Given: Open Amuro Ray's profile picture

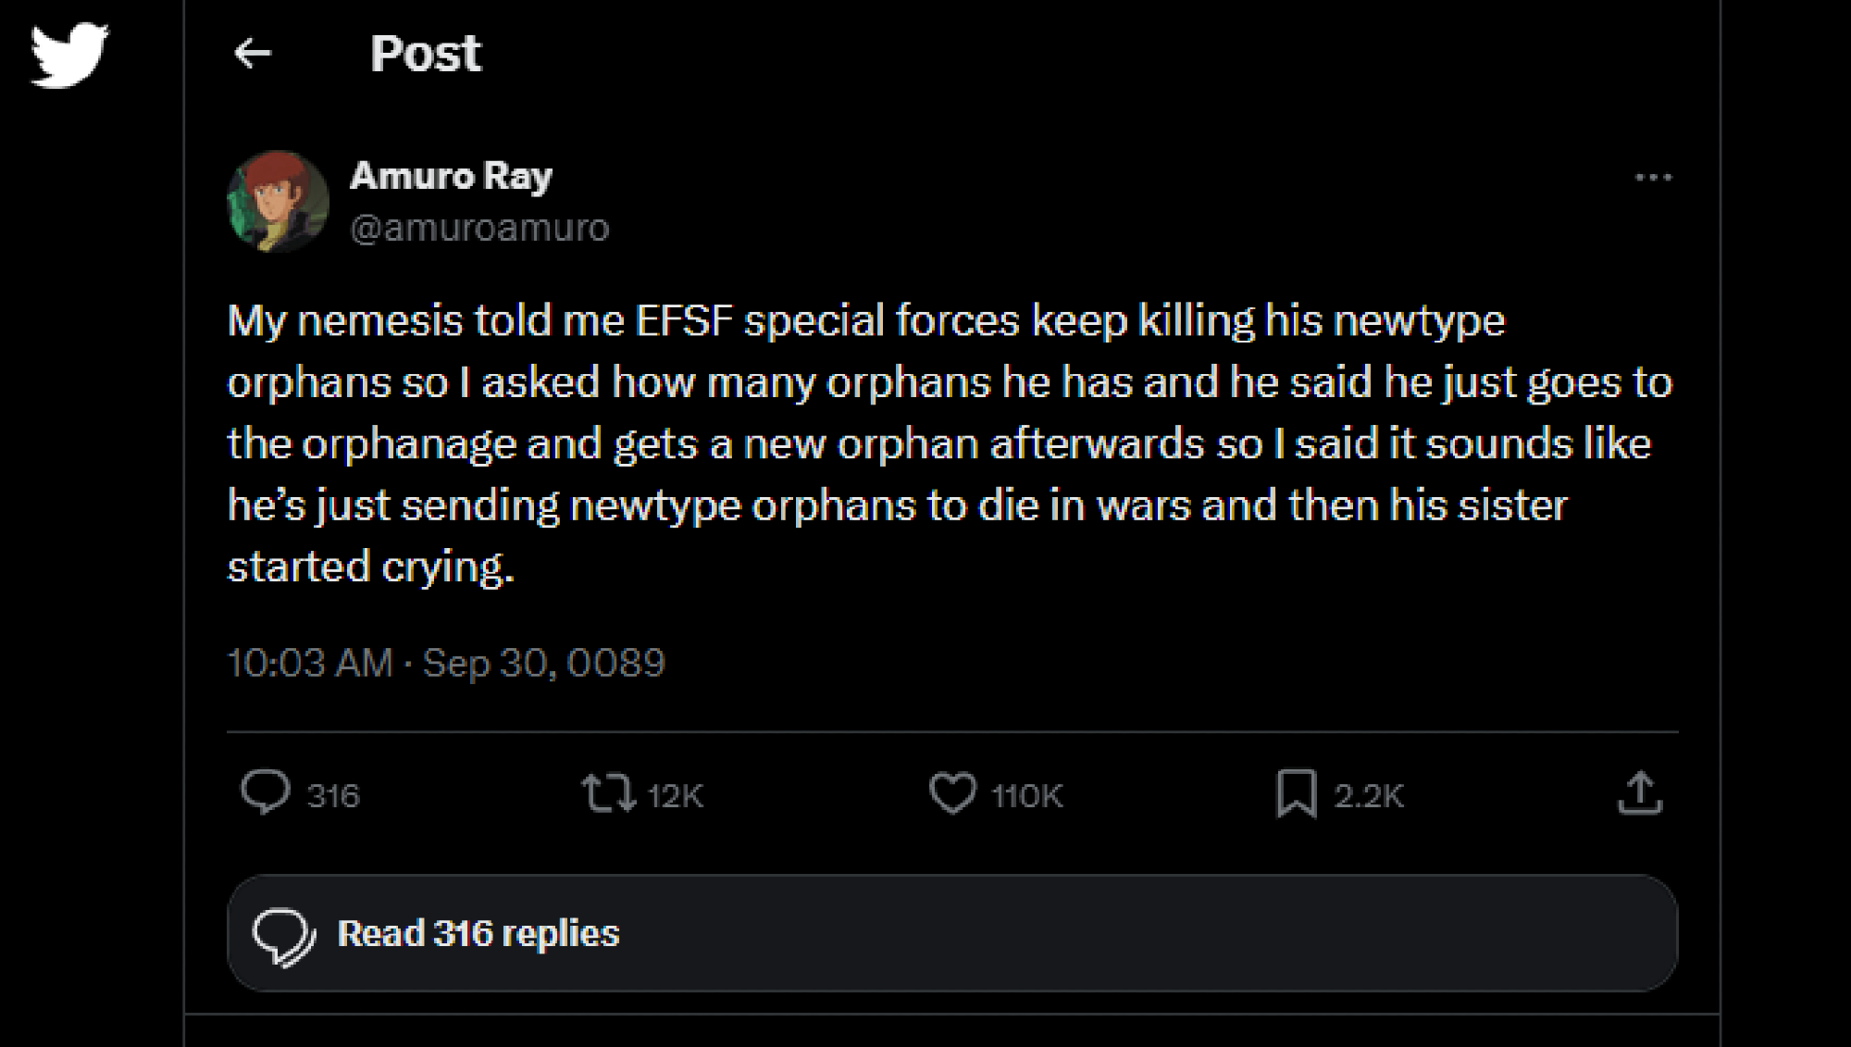Looking at the screenshot, I should tap(278, 202).
